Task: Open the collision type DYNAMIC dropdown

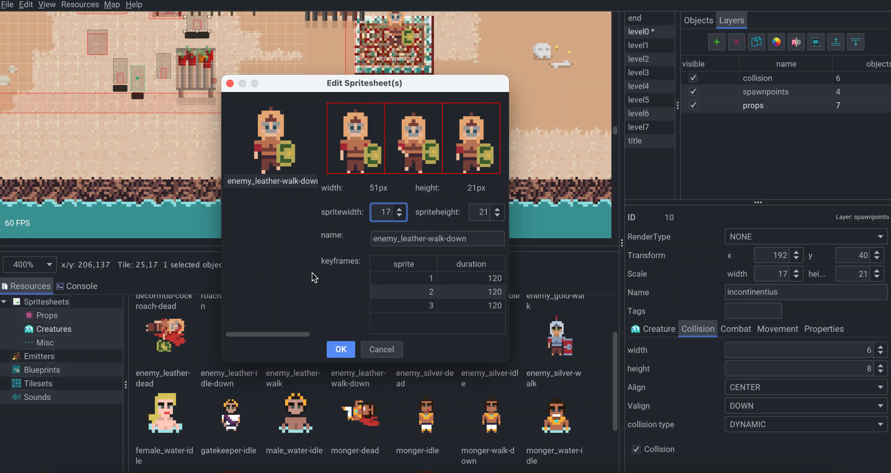Action: pos(806,424)
